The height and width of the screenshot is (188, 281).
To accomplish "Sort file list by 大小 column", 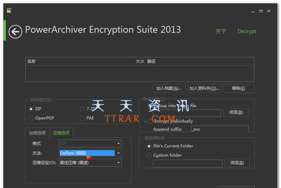I will tap(140, 61).
